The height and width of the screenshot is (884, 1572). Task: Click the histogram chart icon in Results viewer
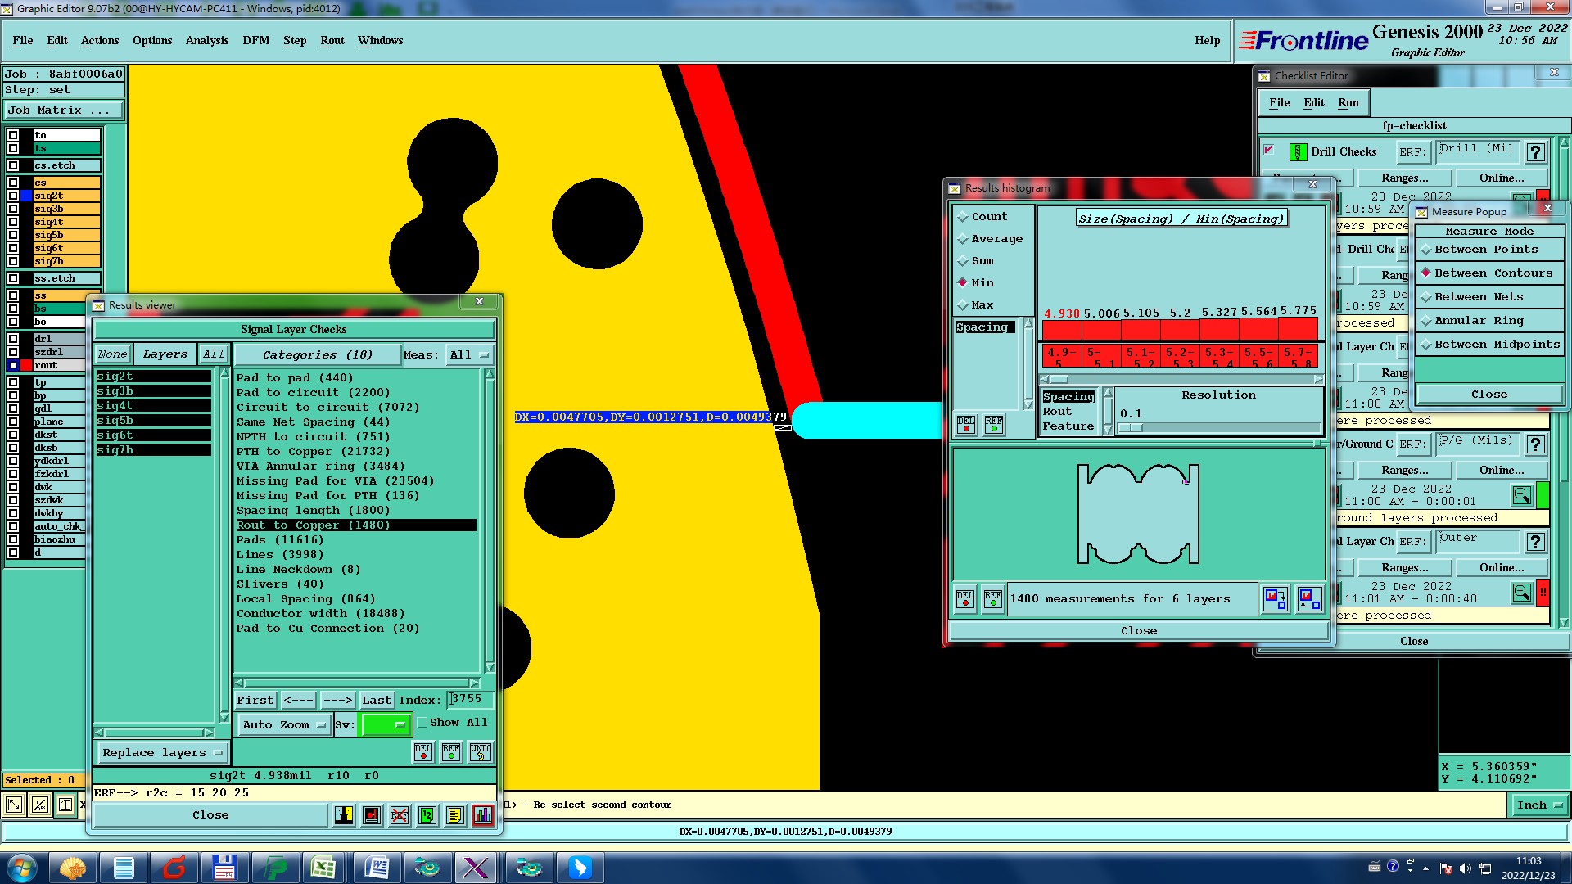point(483,815)
